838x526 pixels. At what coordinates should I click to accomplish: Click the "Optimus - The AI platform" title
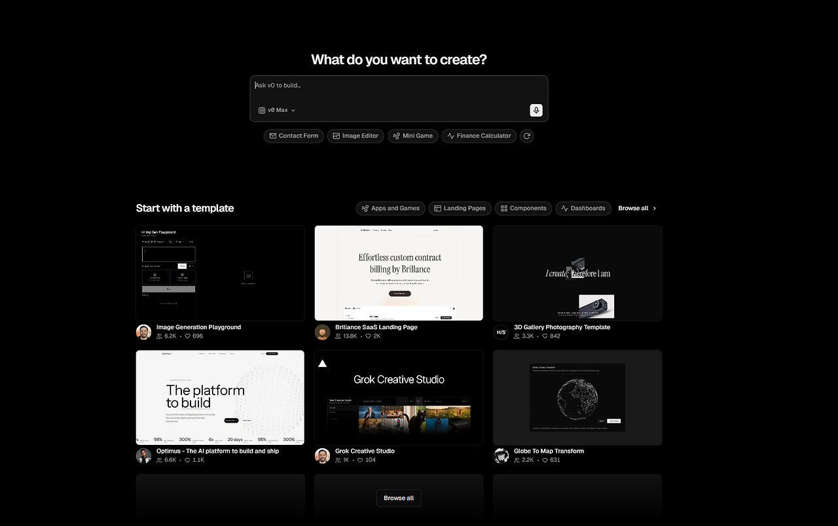pos(217,451)
